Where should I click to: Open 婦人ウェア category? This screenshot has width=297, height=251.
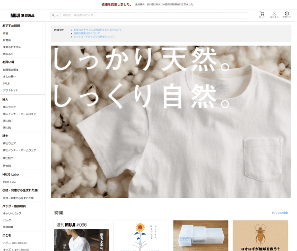[10, 107]
